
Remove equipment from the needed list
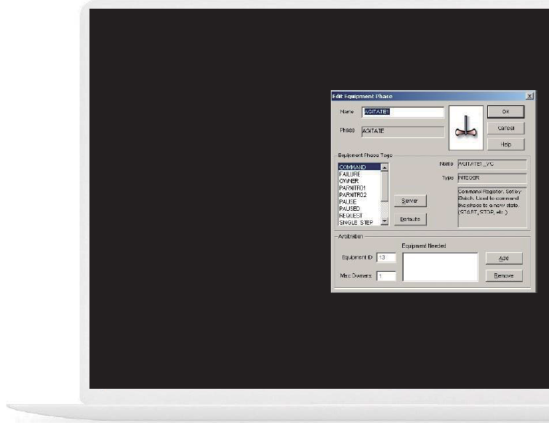pos(504,275)
